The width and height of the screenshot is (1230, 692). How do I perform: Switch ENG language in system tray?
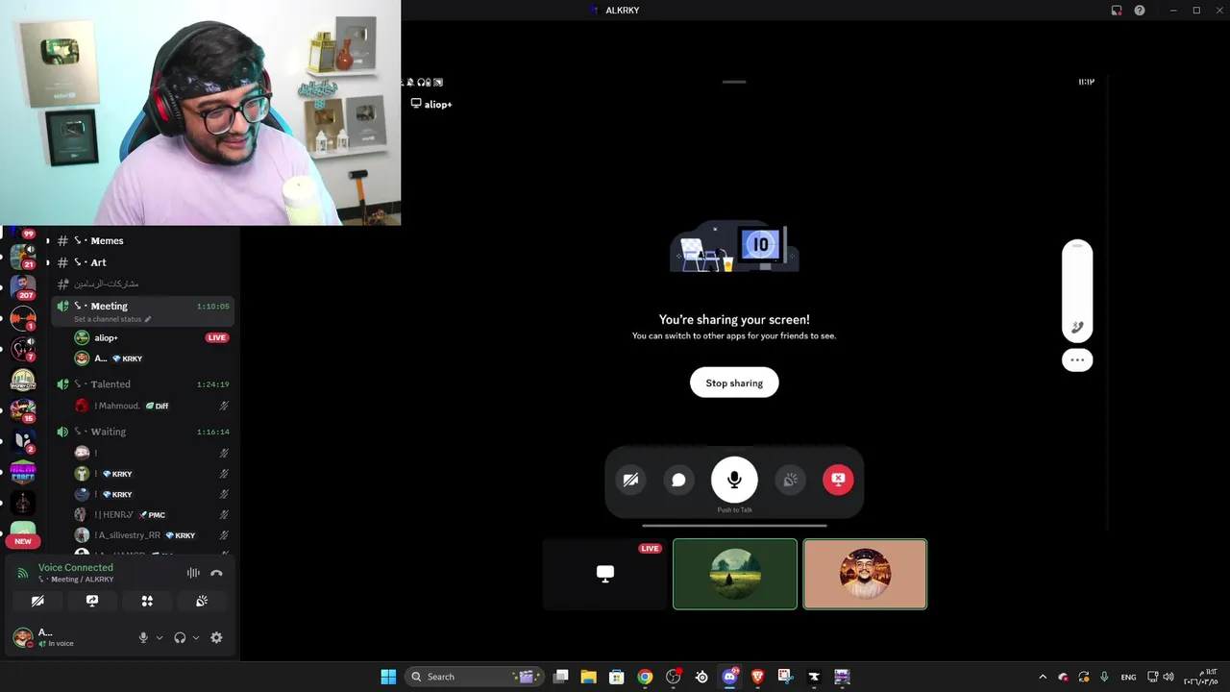[1128, 677]
